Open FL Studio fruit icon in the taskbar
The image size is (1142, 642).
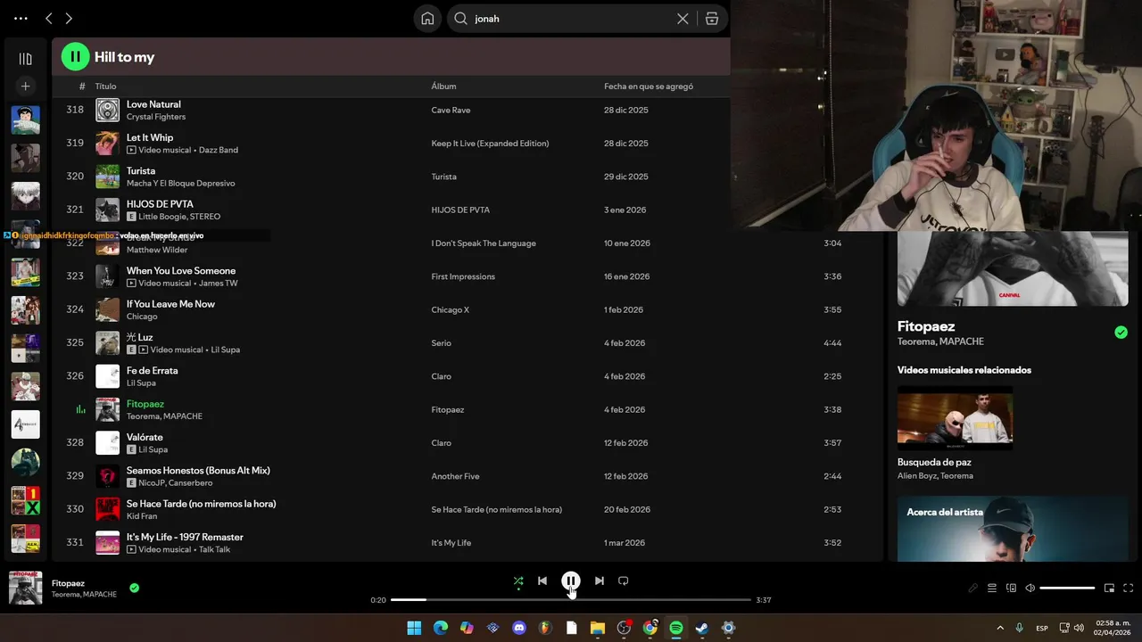[x=545, y=628]
